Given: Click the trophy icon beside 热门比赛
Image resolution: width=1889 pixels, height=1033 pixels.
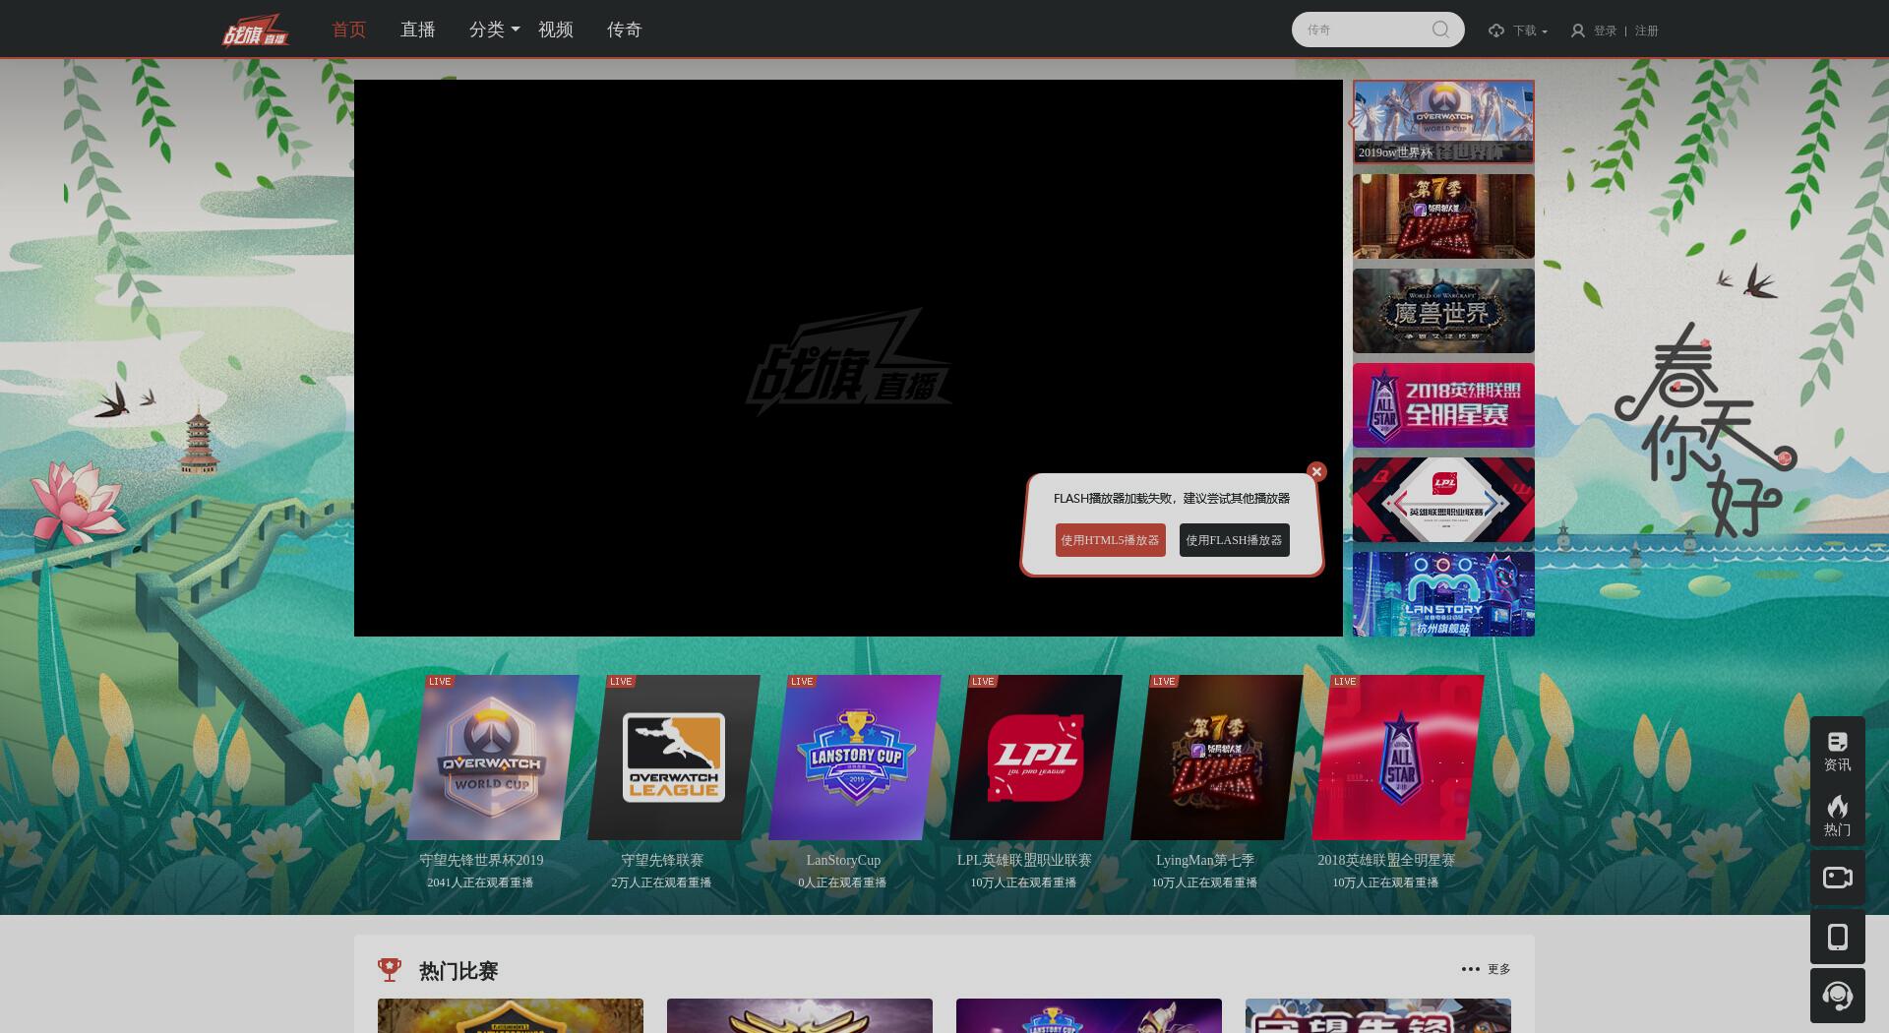Looking at the screenshot, I should [390, 970].
